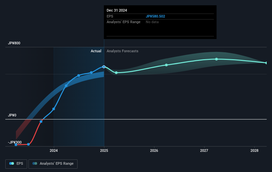Click the 2027 x-axis label
Image resolution: width=272 pixels, height=172 pixels.
point(204,150)
